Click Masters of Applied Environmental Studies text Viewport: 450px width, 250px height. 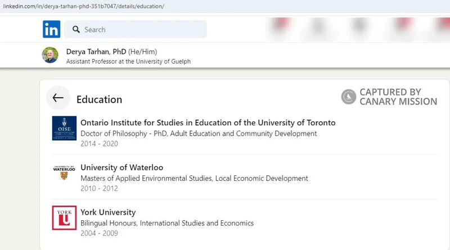point(194,178)
